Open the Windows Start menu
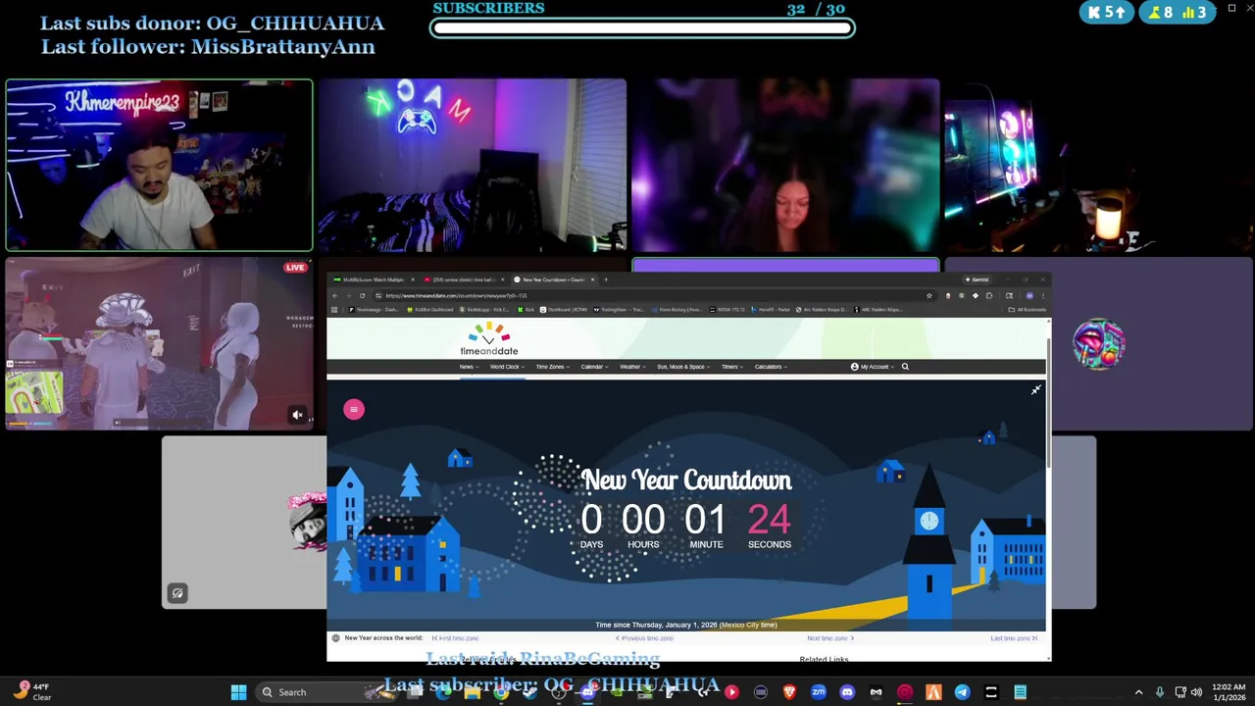 238,692
